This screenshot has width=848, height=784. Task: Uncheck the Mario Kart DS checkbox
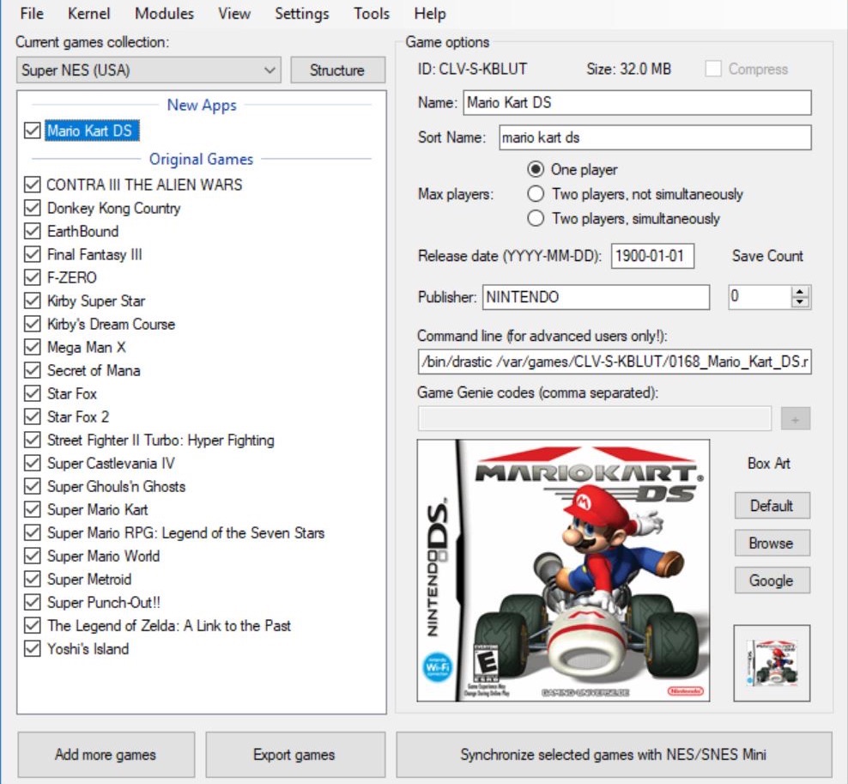pyautogui.click(x=33, y=131)
